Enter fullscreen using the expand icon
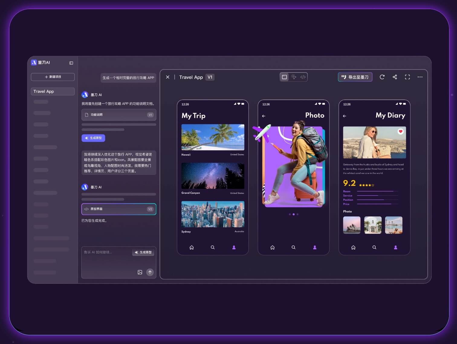Screen dimensions: 457x344 pyautogui.click(x=407, y=77)
